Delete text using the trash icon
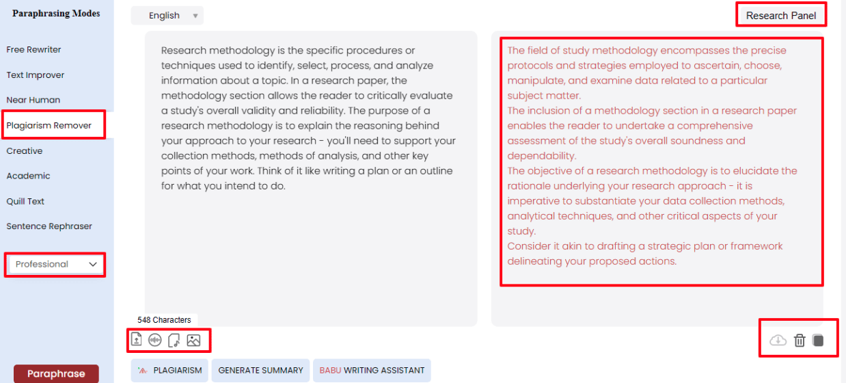Screen dimensions: 846x383 pyautogui.click(x=800, y=340)
